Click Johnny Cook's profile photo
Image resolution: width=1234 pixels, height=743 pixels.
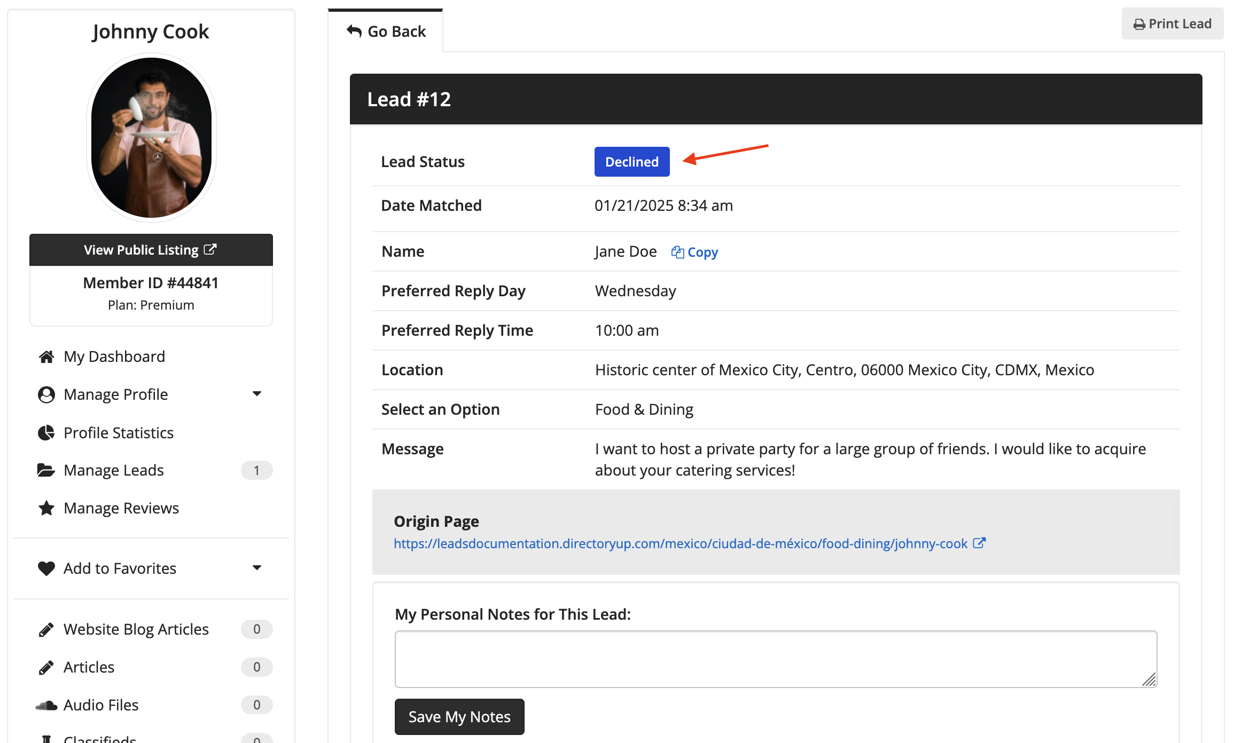[x=151, y=138]
